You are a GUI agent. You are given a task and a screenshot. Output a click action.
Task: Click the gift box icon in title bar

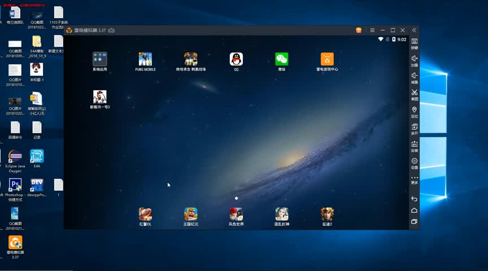[x=359, y=30]
